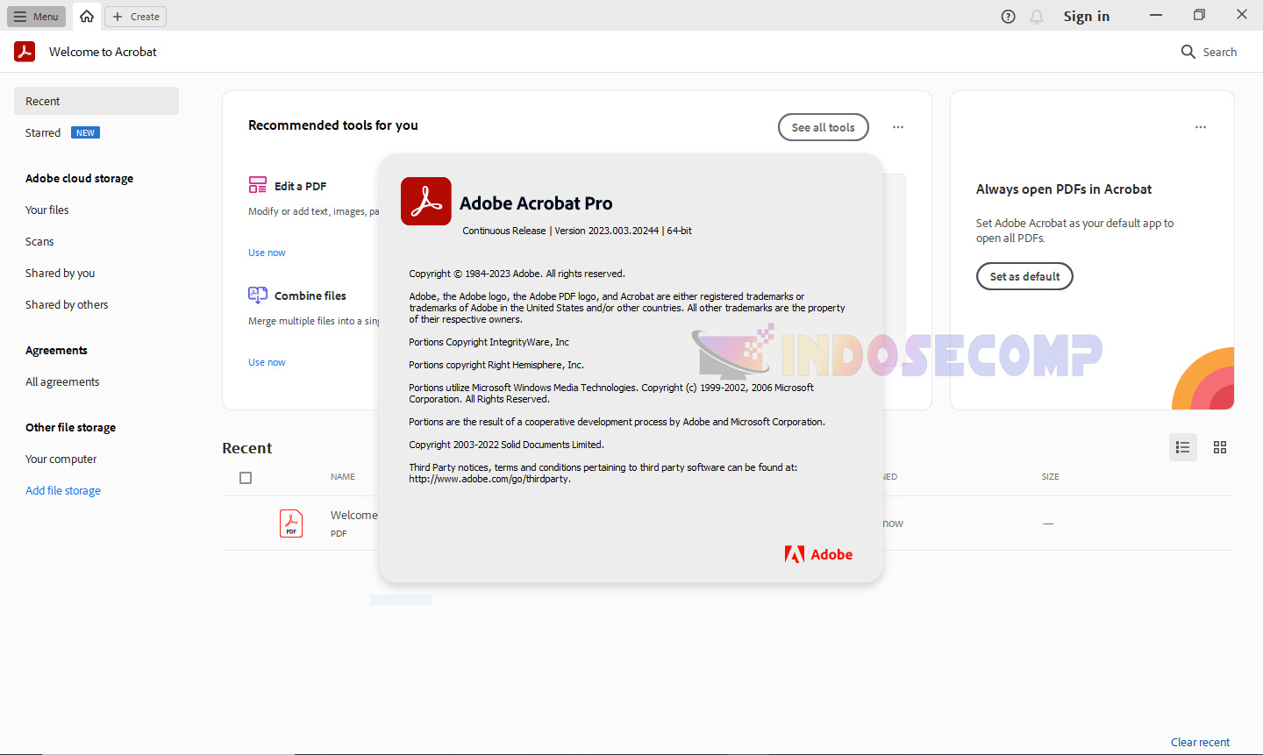Open Shared by others
1263x755 pixels.
click(x=67, y=304)
